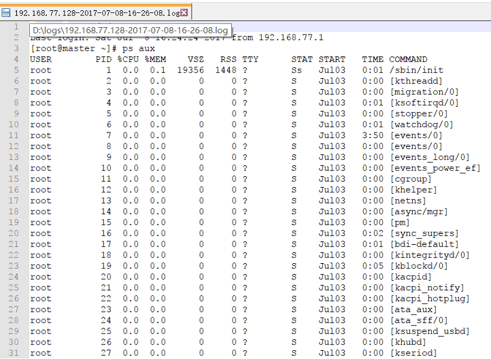Click the 3:50 TIME value for events/0
The image size is (491, 359).
(373, 135)
